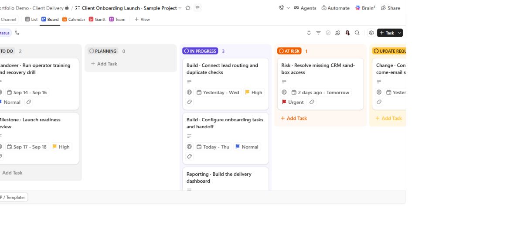Viewport: 507px width, 233px height.
Task: Open Brain assistant
Action: click(x=365, y=8)
